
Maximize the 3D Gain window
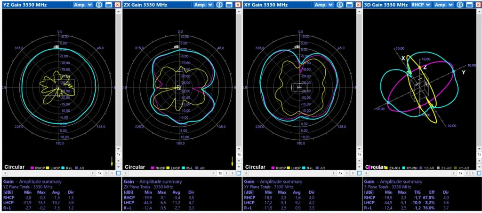(x=469, y=5)
